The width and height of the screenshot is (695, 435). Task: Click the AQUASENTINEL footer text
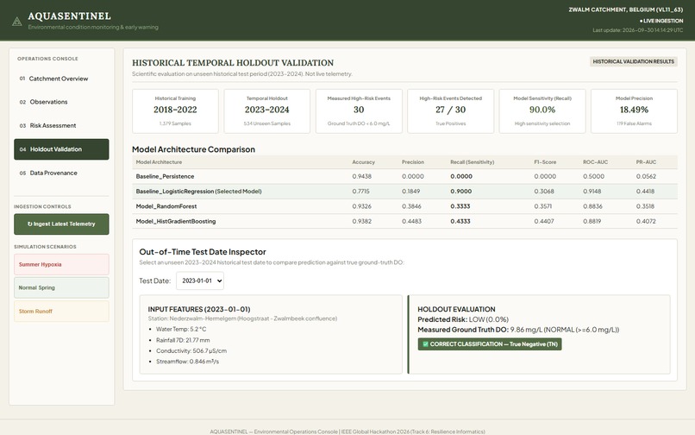[347, 432]
